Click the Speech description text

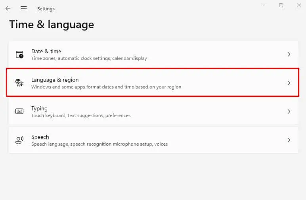(x=99, y=144)
